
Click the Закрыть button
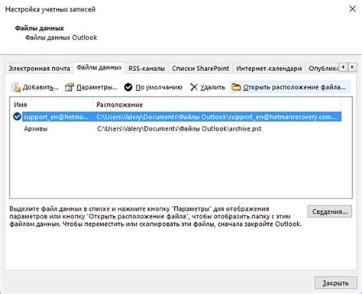336,283
